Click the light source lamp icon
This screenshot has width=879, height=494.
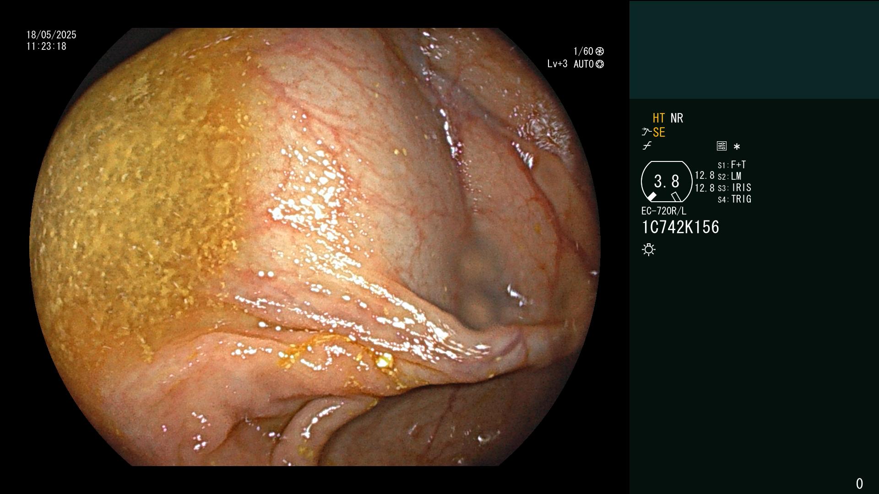click(649, 249)
